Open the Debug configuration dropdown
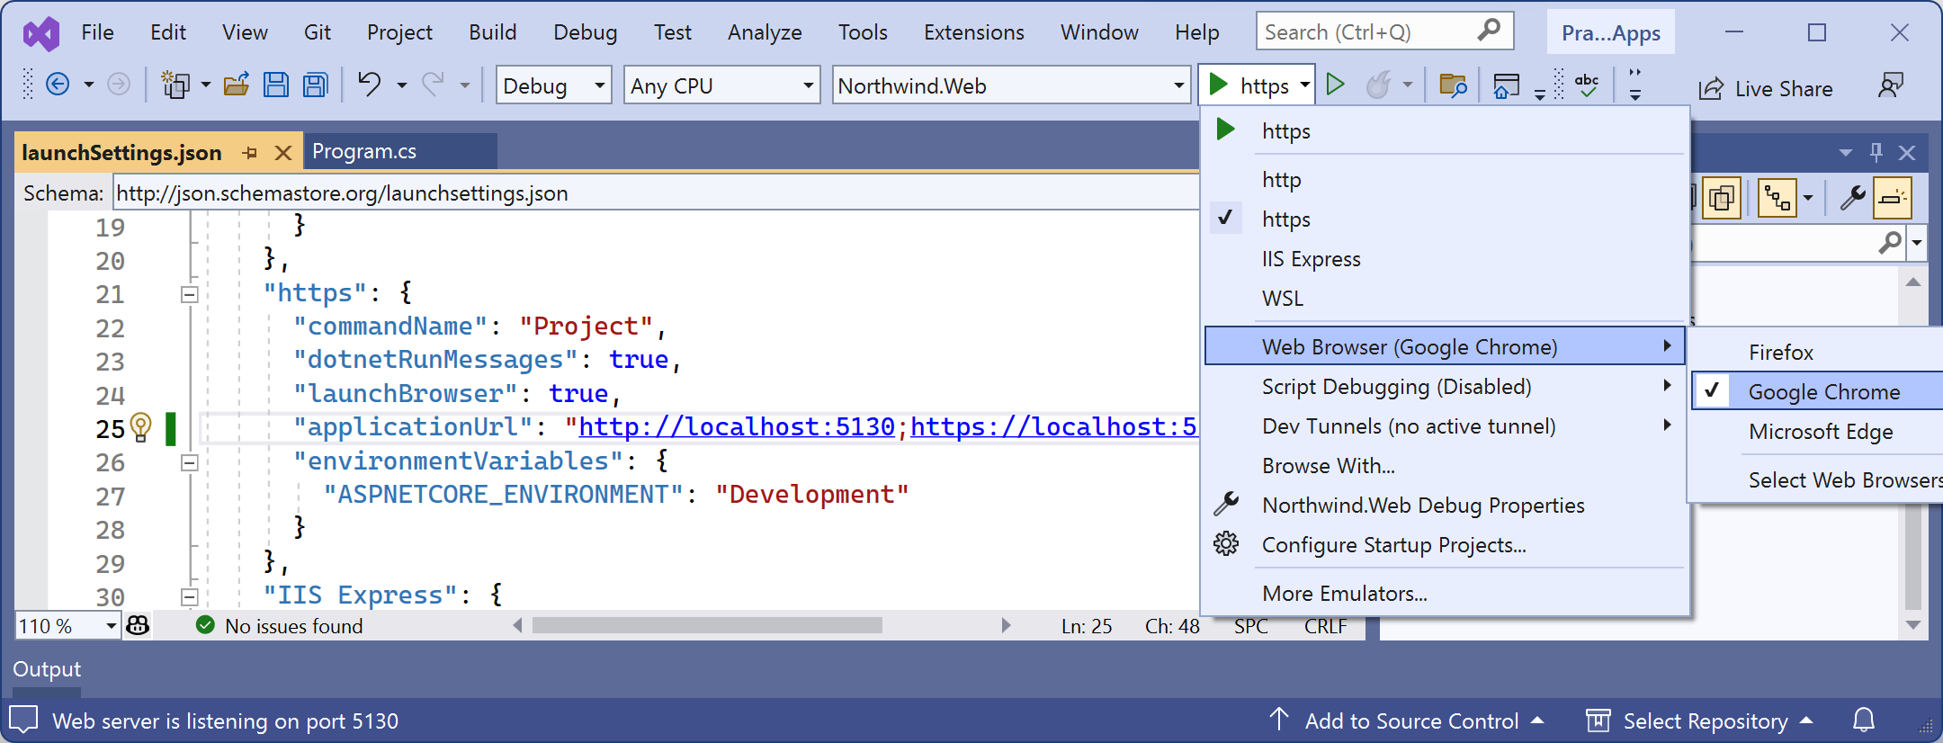Screen dimensions: 1943x743 (x=553, y=85)
